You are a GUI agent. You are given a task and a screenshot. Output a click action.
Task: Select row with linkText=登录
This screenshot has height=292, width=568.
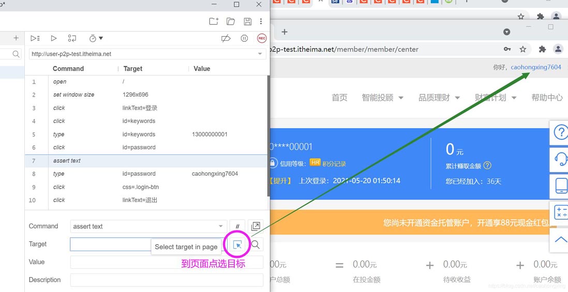[146, 108]
